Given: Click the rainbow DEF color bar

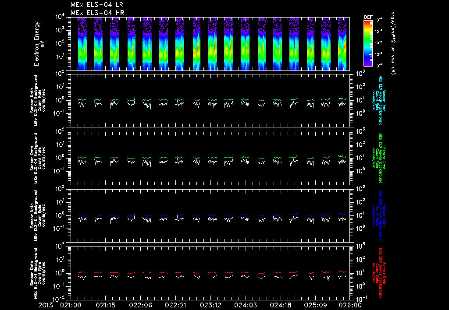Looking at the screenshot, I should [368, 43].
